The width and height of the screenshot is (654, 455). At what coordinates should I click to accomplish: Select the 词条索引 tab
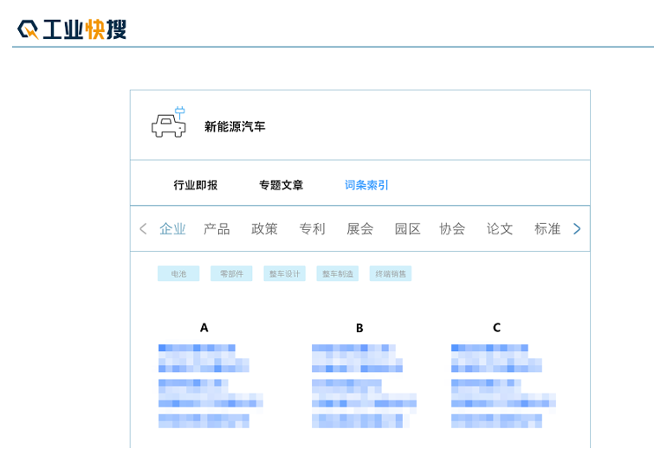[x=366, y=185]
